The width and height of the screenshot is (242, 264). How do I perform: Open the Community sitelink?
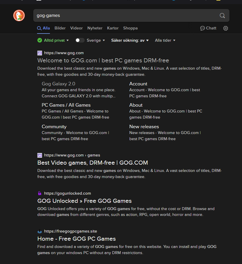click(x=54, y=127)
